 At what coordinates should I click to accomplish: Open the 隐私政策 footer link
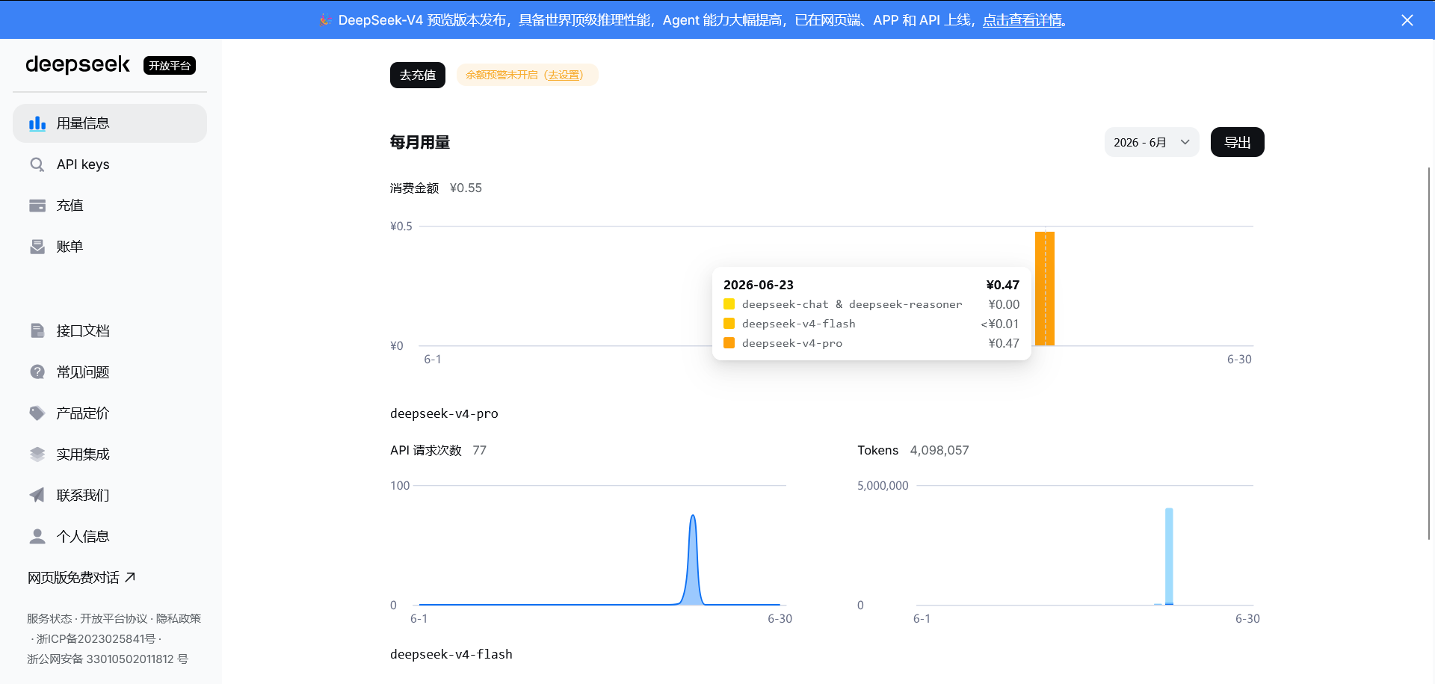point(179,618)
